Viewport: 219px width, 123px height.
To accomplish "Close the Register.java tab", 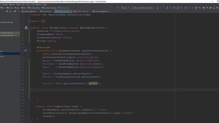I will pos(53,11).
